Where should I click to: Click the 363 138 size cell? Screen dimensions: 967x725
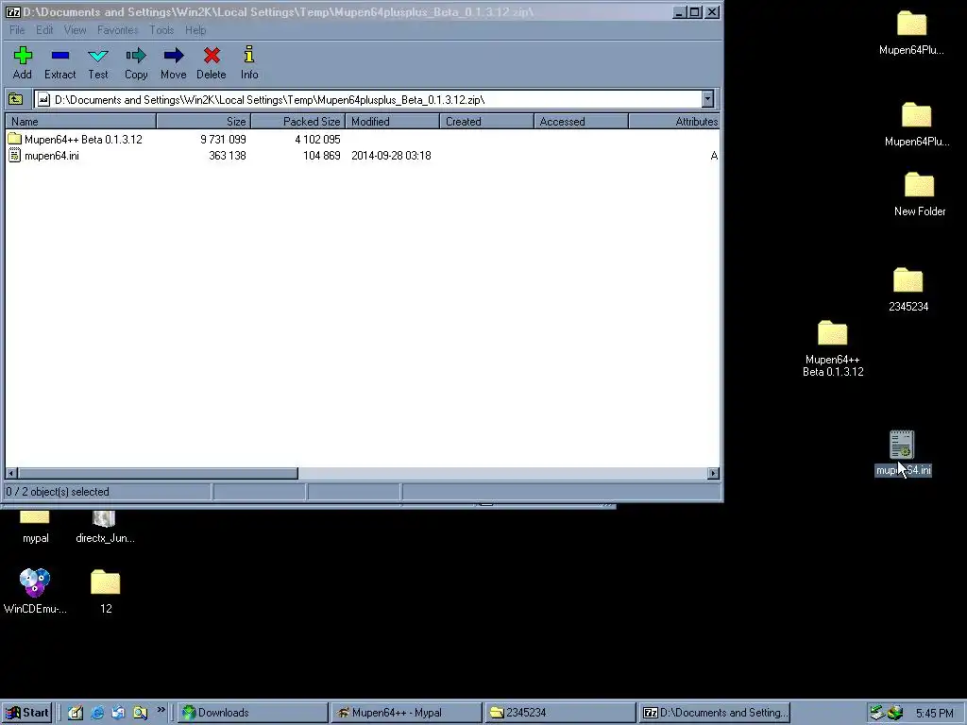click(228, 156)
